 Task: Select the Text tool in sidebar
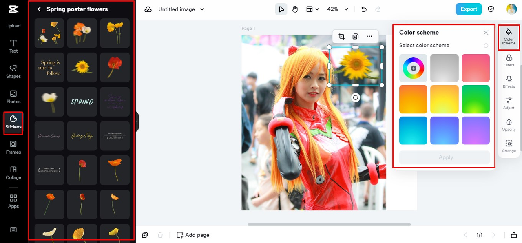(13, 46)
